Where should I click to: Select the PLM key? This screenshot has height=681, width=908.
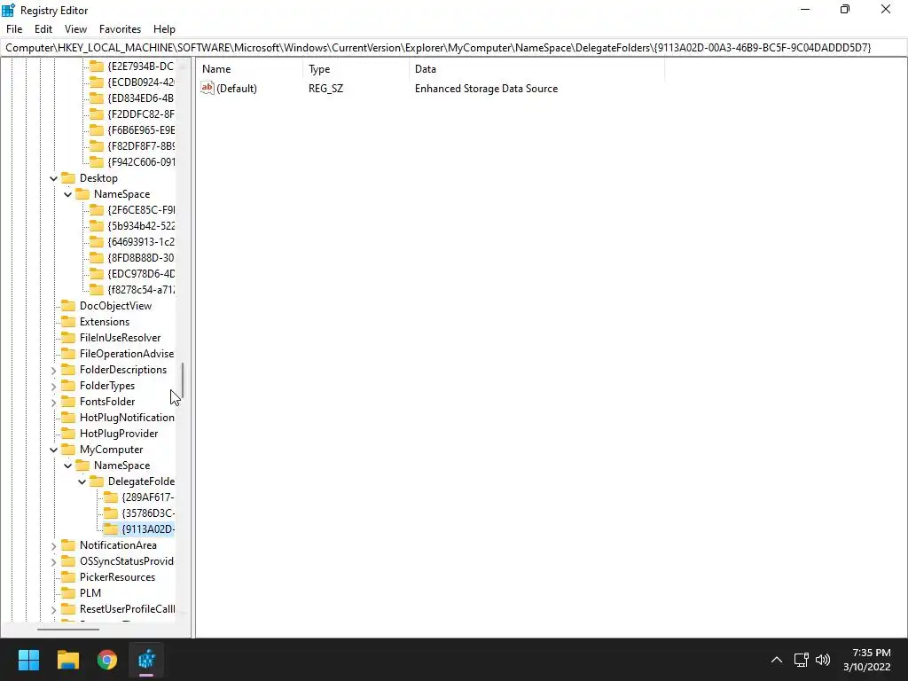[90, 593]
